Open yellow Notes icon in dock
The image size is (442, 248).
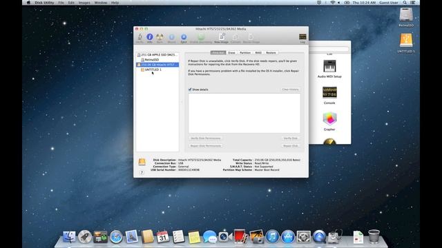[x=194, y=237]
